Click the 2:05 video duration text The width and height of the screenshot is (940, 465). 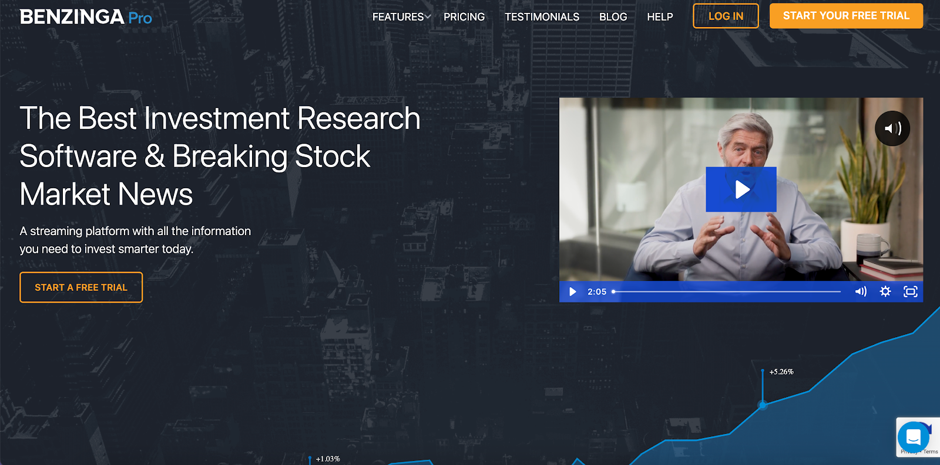(597, 291)
